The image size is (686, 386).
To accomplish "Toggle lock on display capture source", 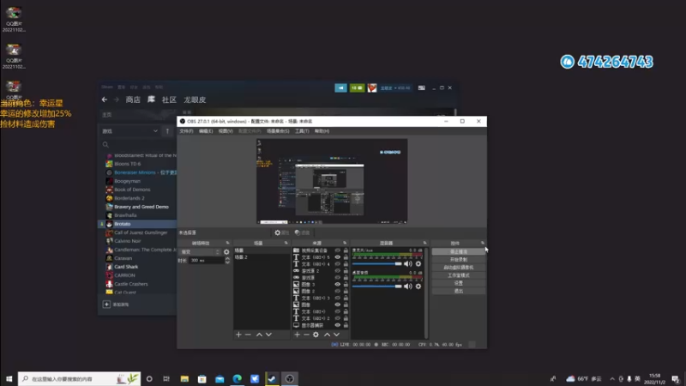I will pos(346,325).
